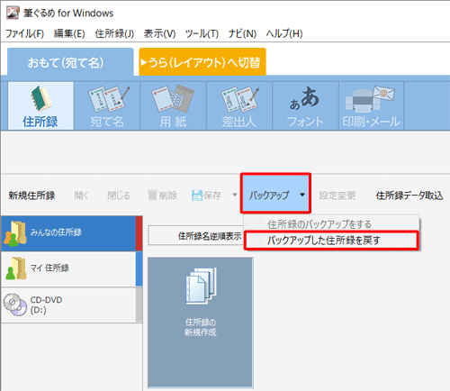The height and width of the screenshot is (391, 450).
Task: Click the マイ住所録 folder icon
Action: (x=16, y=268)
